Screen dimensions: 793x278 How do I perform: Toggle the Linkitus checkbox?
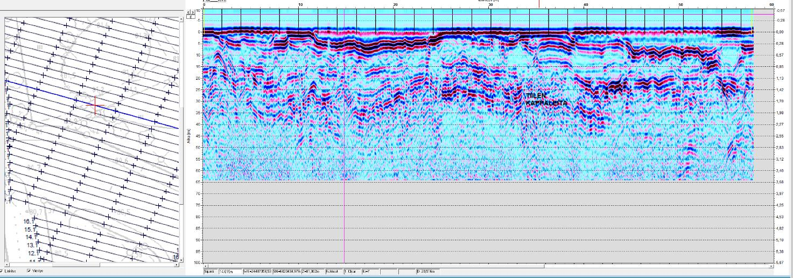click(x=2, y=271)
